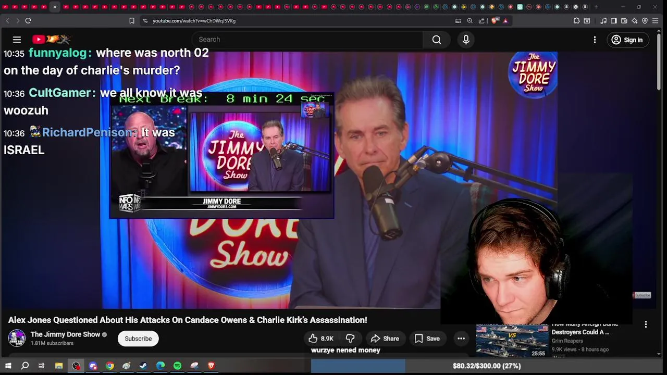Reload the current page
667x375 pixels.
28,21
